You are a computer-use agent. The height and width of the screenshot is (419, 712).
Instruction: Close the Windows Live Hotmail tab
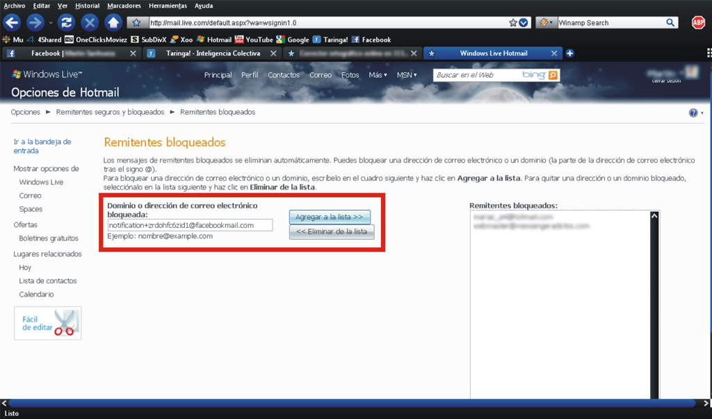click(x=554, y=54)
